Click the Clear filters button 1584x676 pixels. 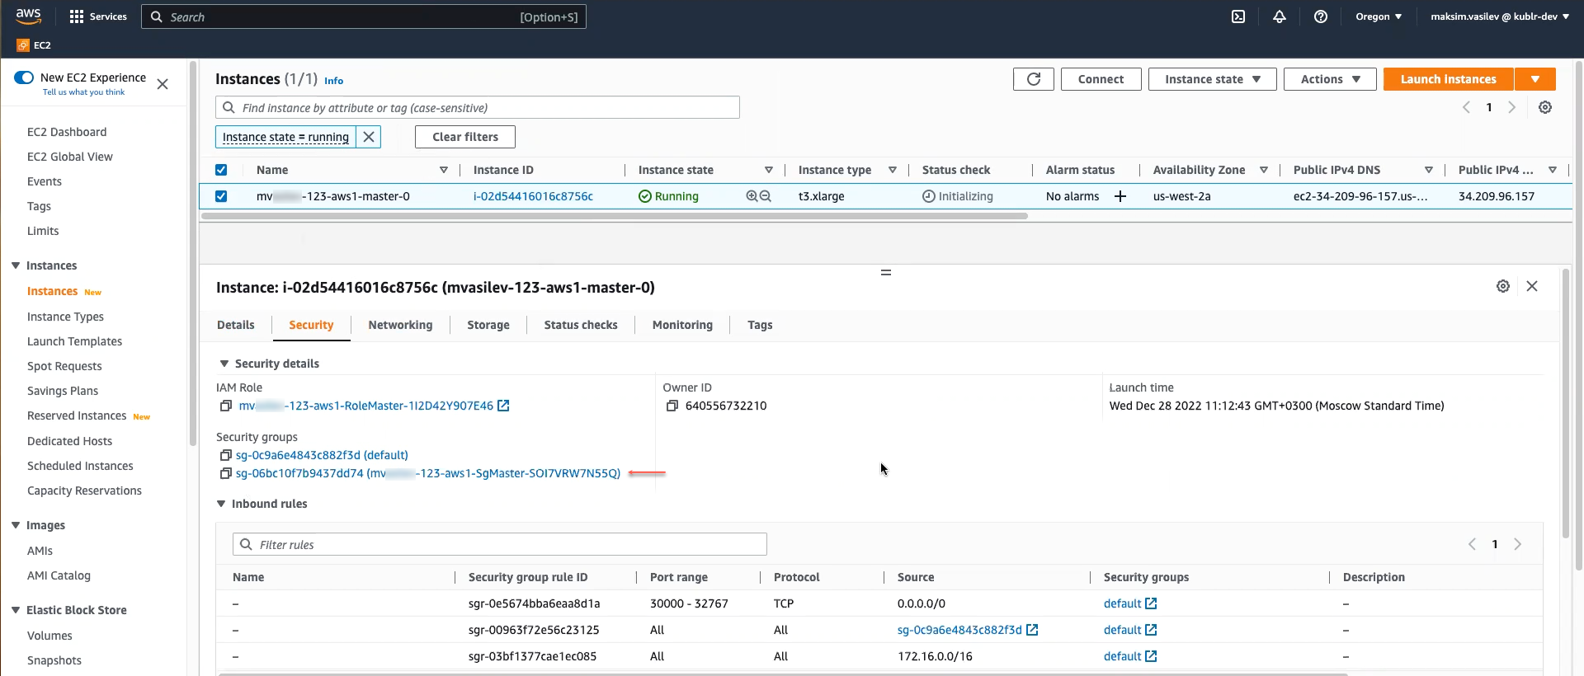pos(465,137)
